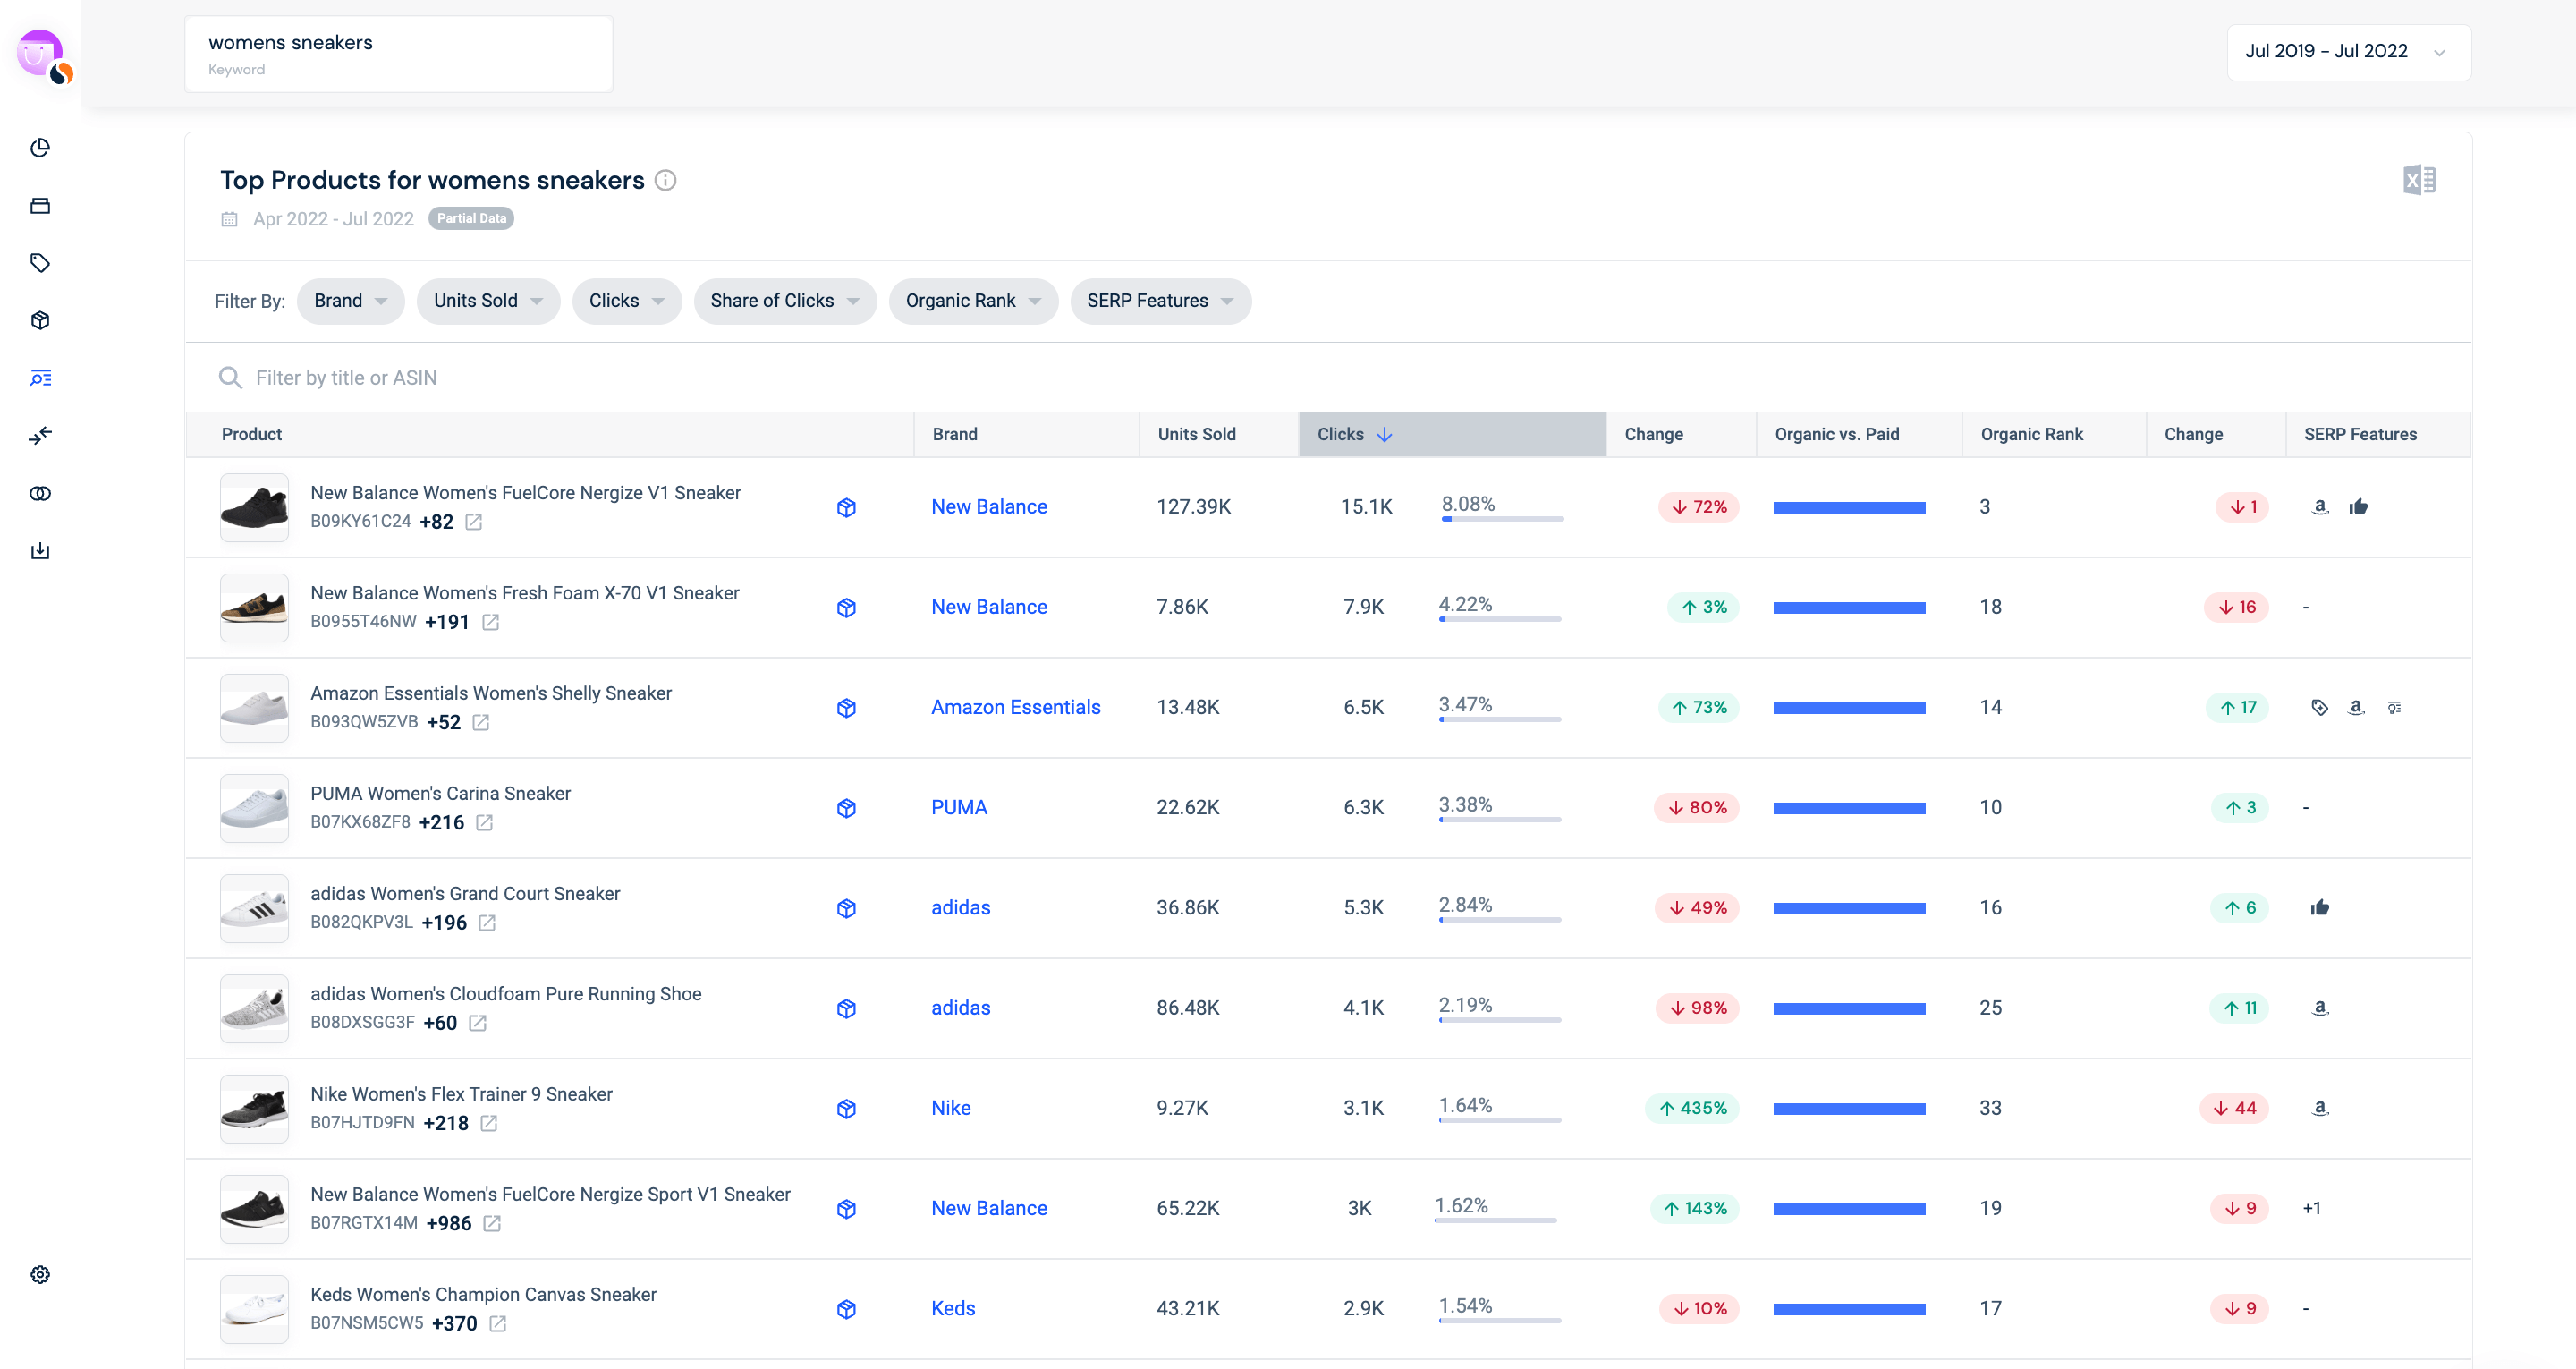The height and width of the screenshot is (1369, 2576).
Task: Expand the SERP Features filter dropdown
Action: (1160, 300)
